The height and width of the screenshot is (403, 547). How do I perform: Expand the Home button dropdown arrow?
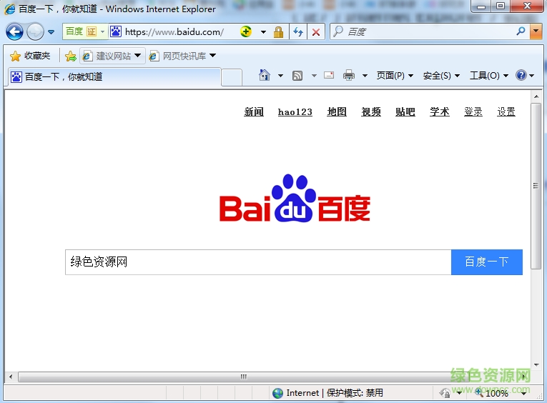(280, 76)
